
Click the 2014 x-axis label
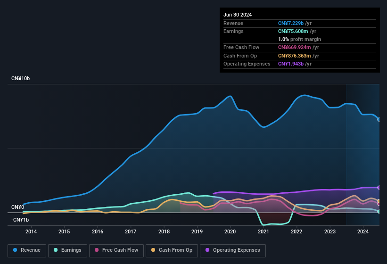[x=31, y=231]
